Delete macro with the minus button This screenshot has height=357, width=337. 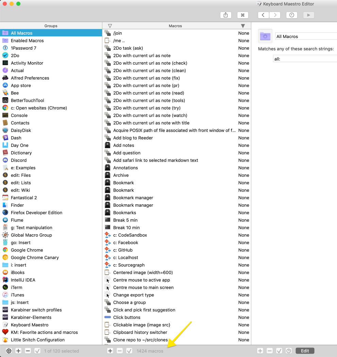tap(120, 351)
